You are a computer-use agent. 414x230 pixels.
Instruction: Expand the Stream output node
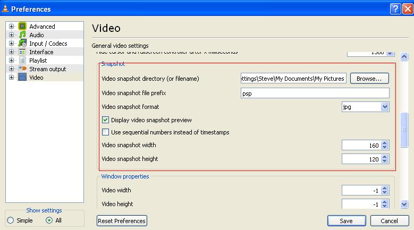11,69
